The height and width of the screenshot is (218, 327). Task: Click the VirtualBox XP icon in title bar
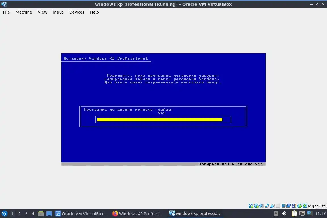coord(4,4)
